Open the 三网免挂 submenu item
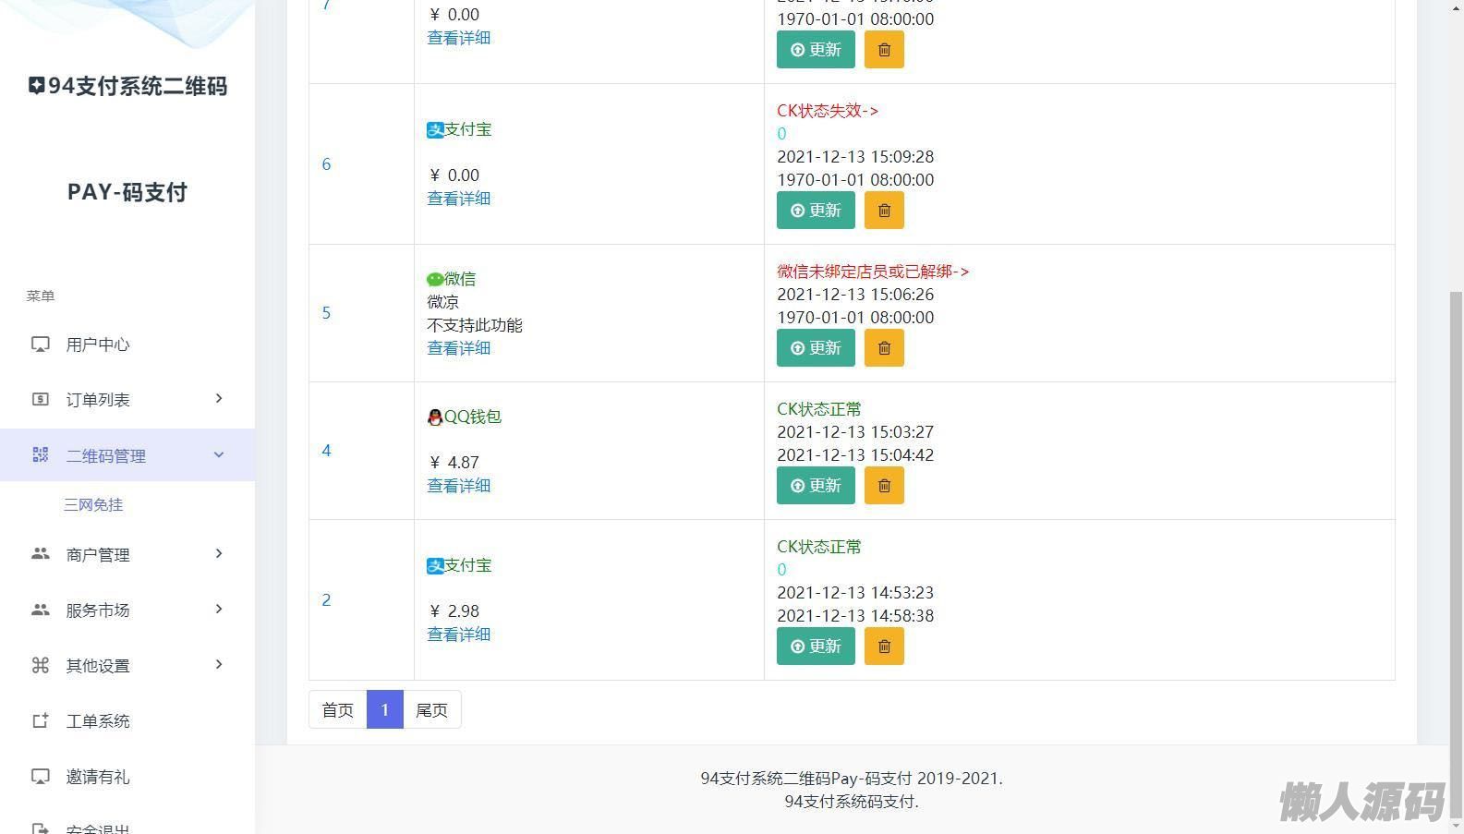Viewport: 1464px width, 834px height. [93, 505]
